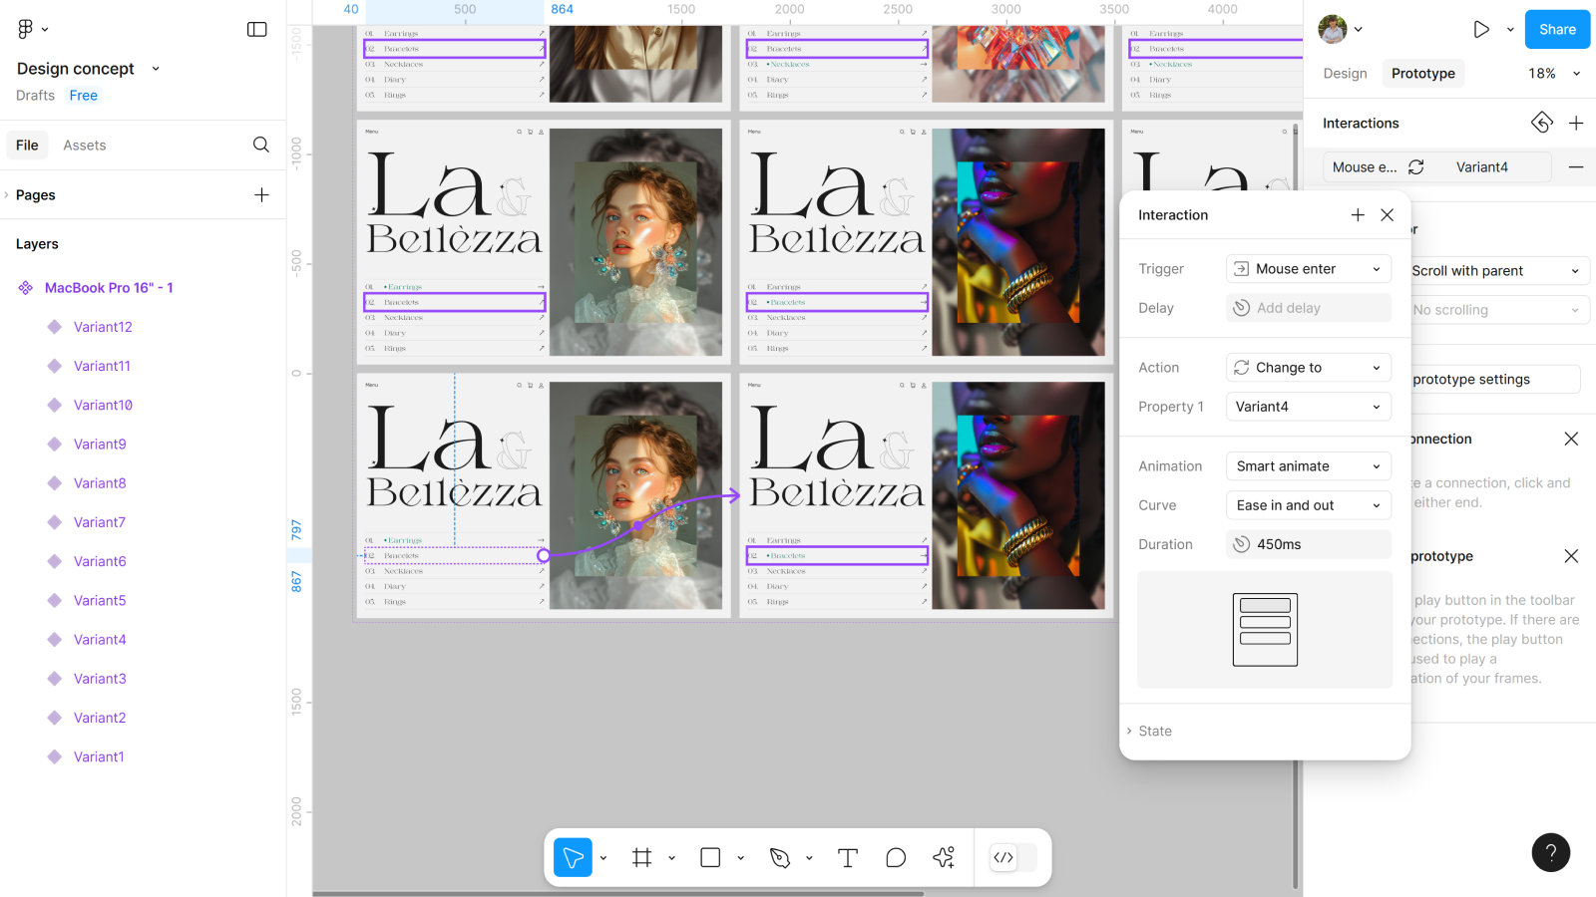Viewport: 1596px width, 897px height.
Task: Select the Variant7 layer
Action: point(100,522)
